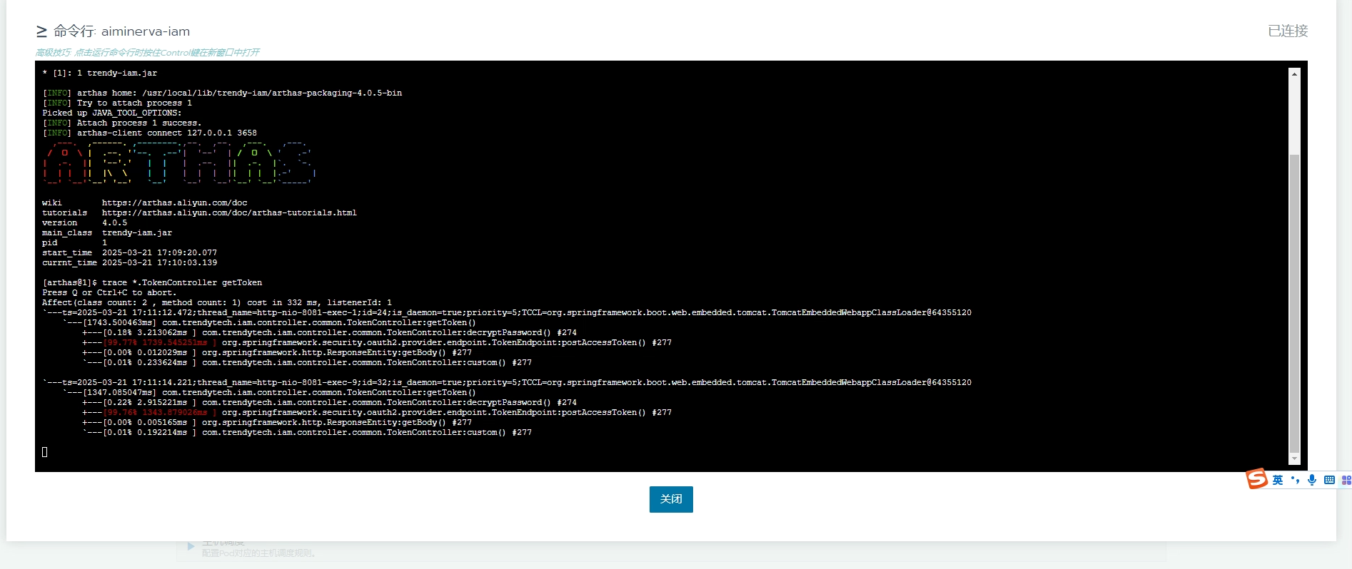
Task: Click the terminal cursor input position
Action: 45,452
